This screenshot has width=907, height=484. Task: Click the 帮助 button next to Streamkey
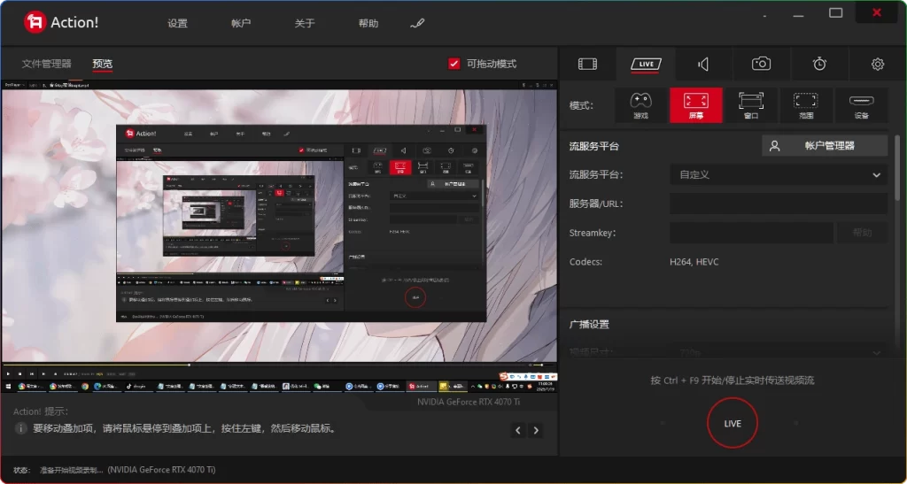[862, 233]
